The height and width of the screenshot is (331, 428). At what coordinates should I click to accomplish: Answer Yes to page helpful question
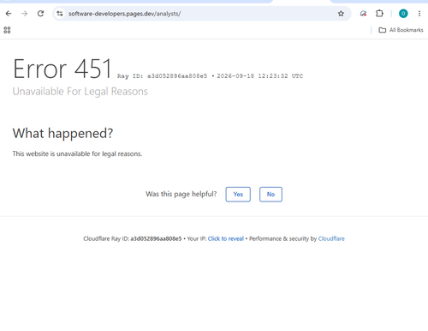click(238, 195)
